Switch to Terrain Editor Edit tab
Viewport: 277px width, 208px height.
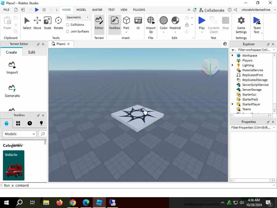pos(32,52)
